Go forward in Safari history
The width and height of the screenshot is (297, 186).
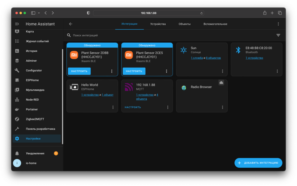point(53,13)
